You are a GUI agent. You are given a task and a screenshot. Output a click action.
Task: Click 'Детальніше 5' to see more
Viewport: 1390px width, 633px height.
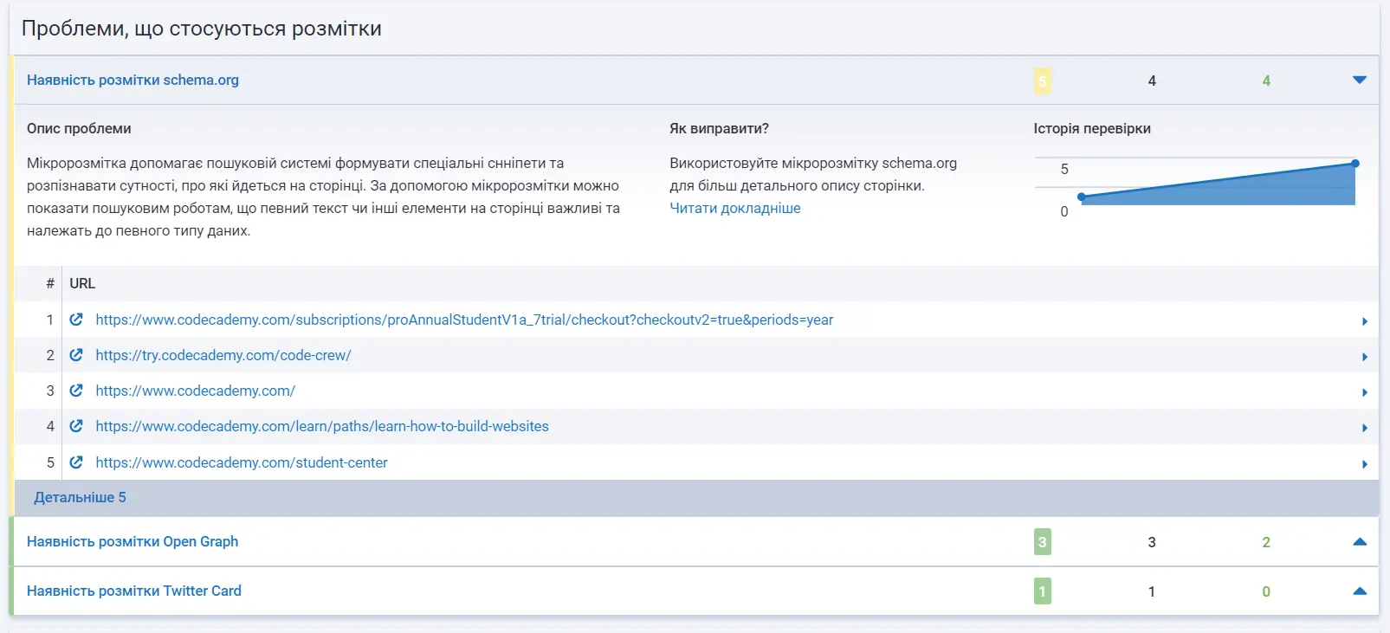[x=80, y=497]
